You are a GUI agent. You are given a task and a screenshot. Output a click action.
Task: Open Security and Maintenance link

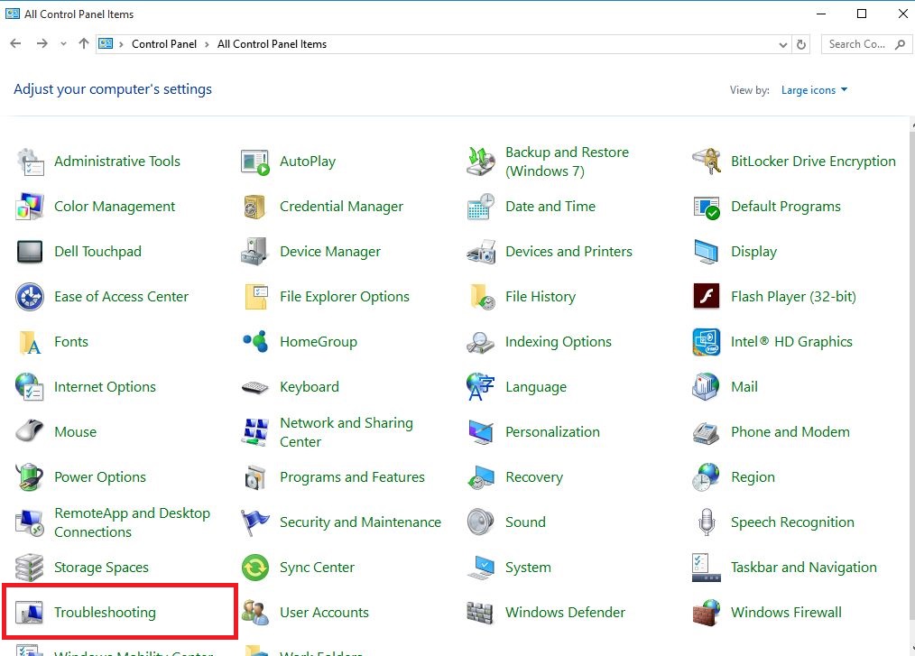point(360,522)
